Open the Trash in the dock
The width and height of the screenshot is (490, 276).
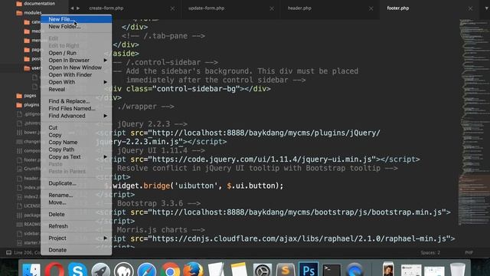pyautogui.click(x=458, y=270)
